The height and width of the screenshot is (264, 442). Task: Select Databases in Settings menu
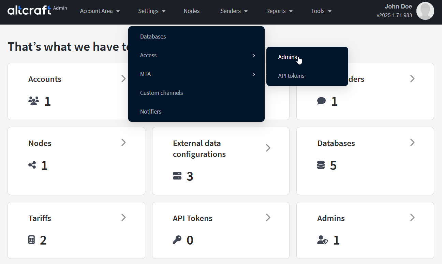(x=153, y=36)
